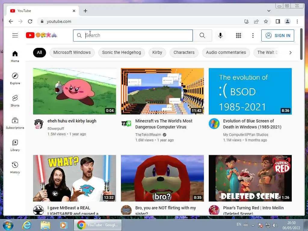Toggle Chrome side panel icon
This screenshot has height=231, width=308.
pos(278,21)
